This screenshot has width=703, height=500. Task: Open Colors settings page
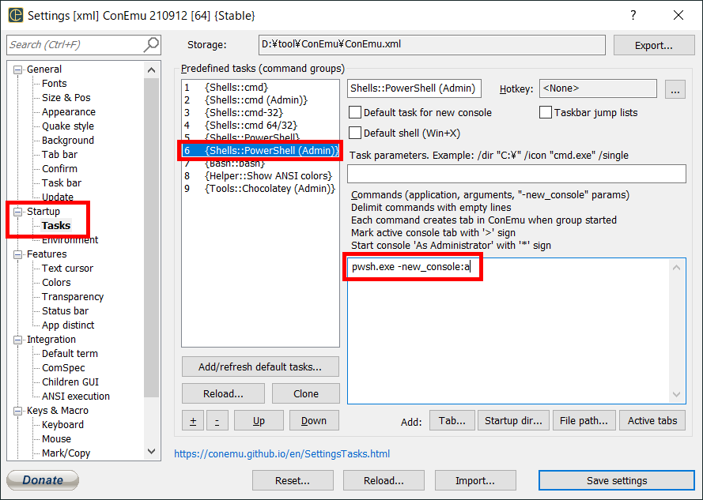click(56, 283)
